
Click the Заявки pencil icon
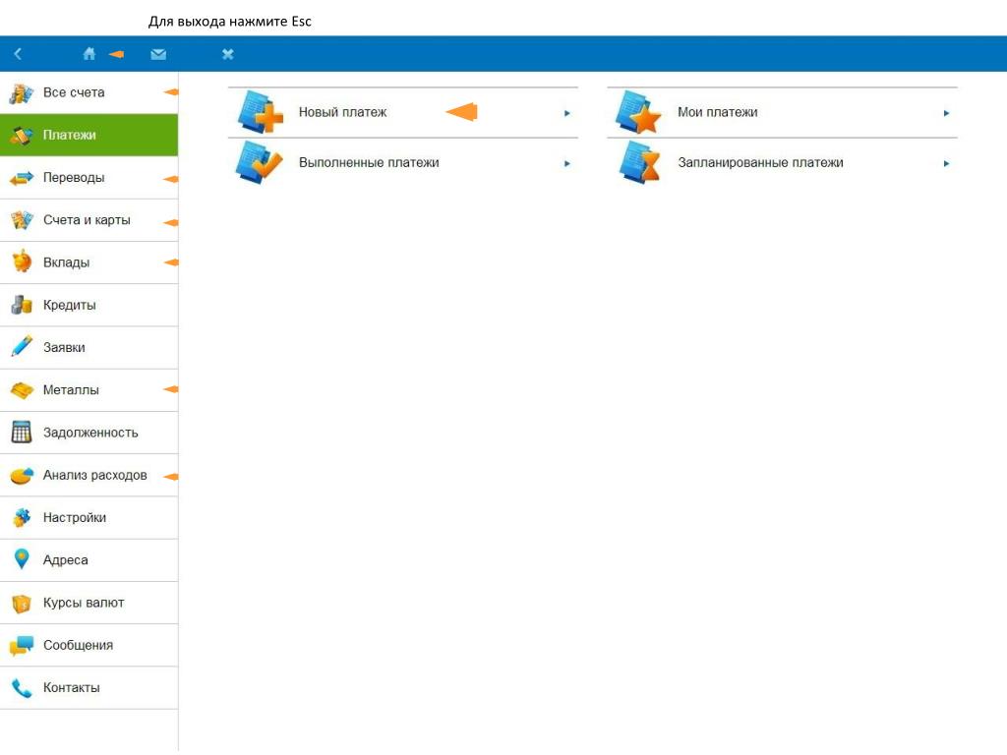point(22,347)
